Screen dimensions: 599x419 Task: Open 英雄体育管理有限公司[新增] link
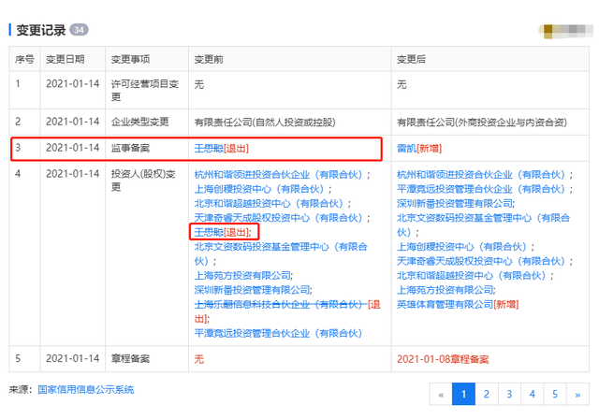click(x=458, y=305)
